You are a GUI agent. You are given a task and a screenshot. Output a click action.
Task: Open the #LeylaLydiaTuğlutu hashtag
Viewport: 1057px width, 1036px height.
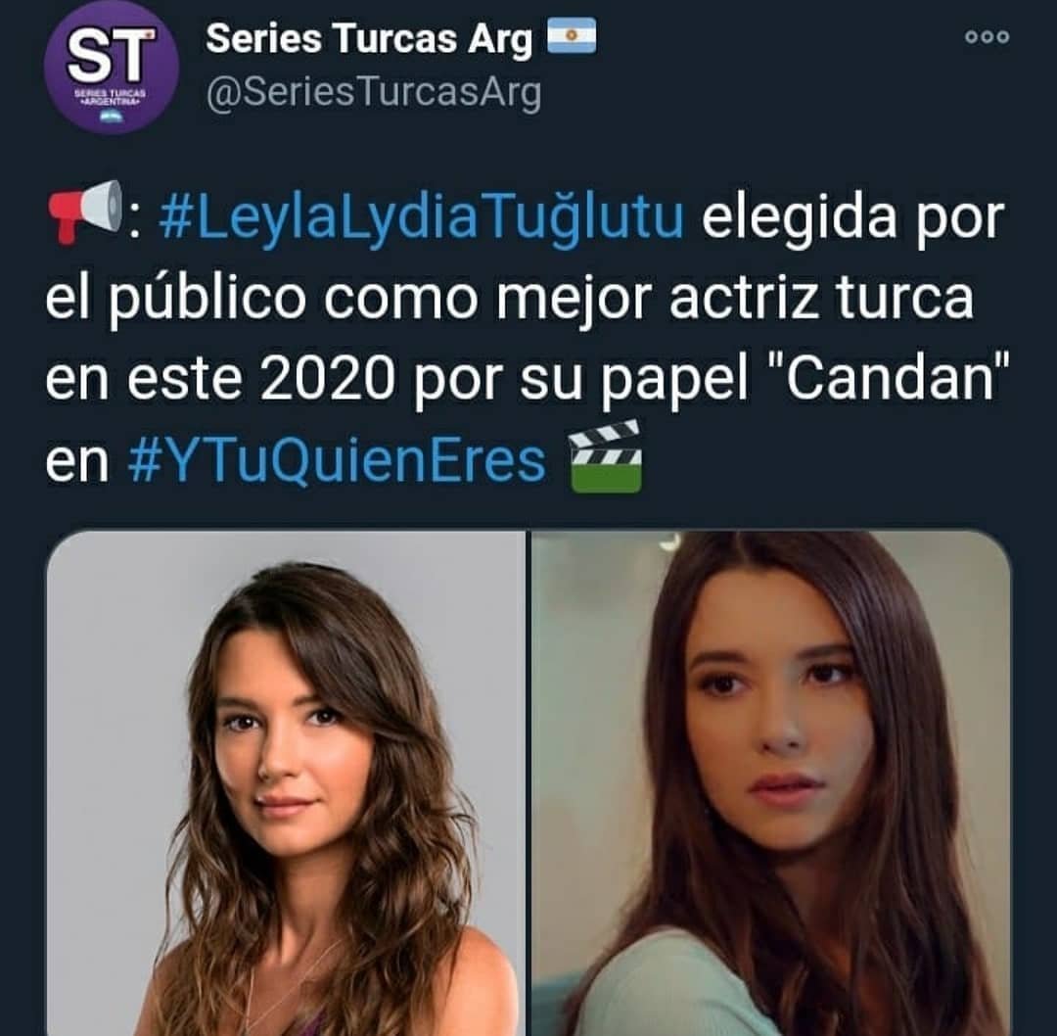pyautogui.click(x=422, y=216)
